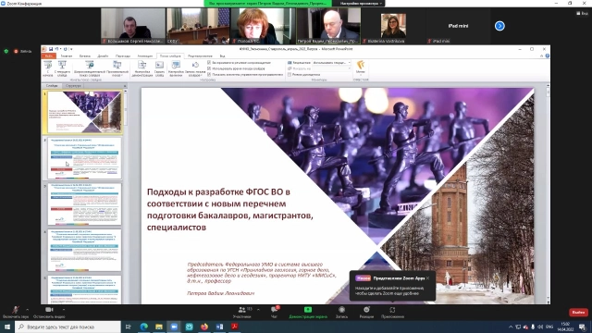Switch to Design ribbon tab
Viewport: 592px width, 333px height.
coord(103,55)
